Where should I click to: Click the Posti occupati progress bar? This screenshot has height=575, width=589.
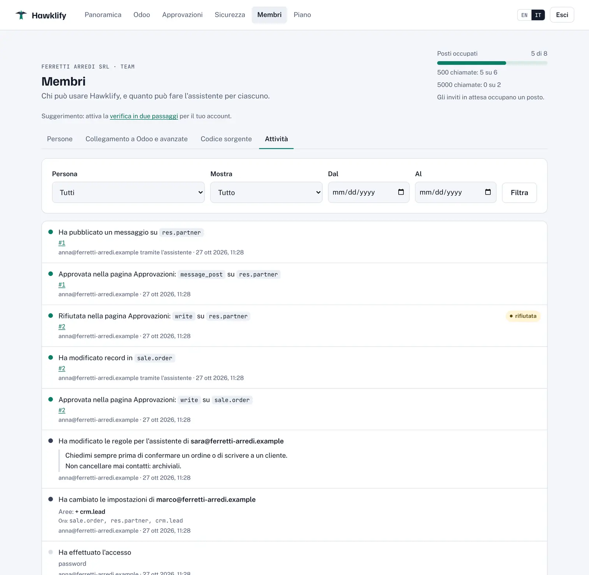click(492, 63)
